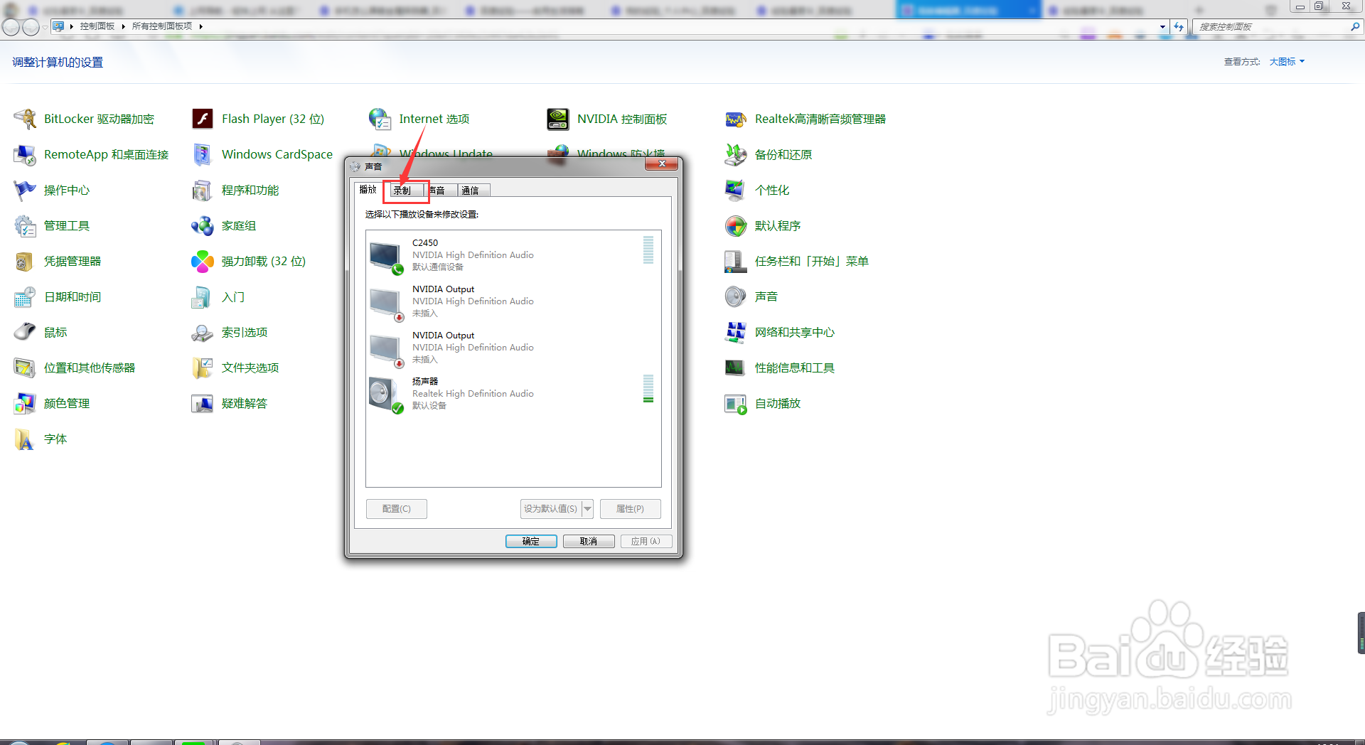Open the address bar history dropdown
The width and height of the screenshot is (1365, 745).
tap(1162, 26)
